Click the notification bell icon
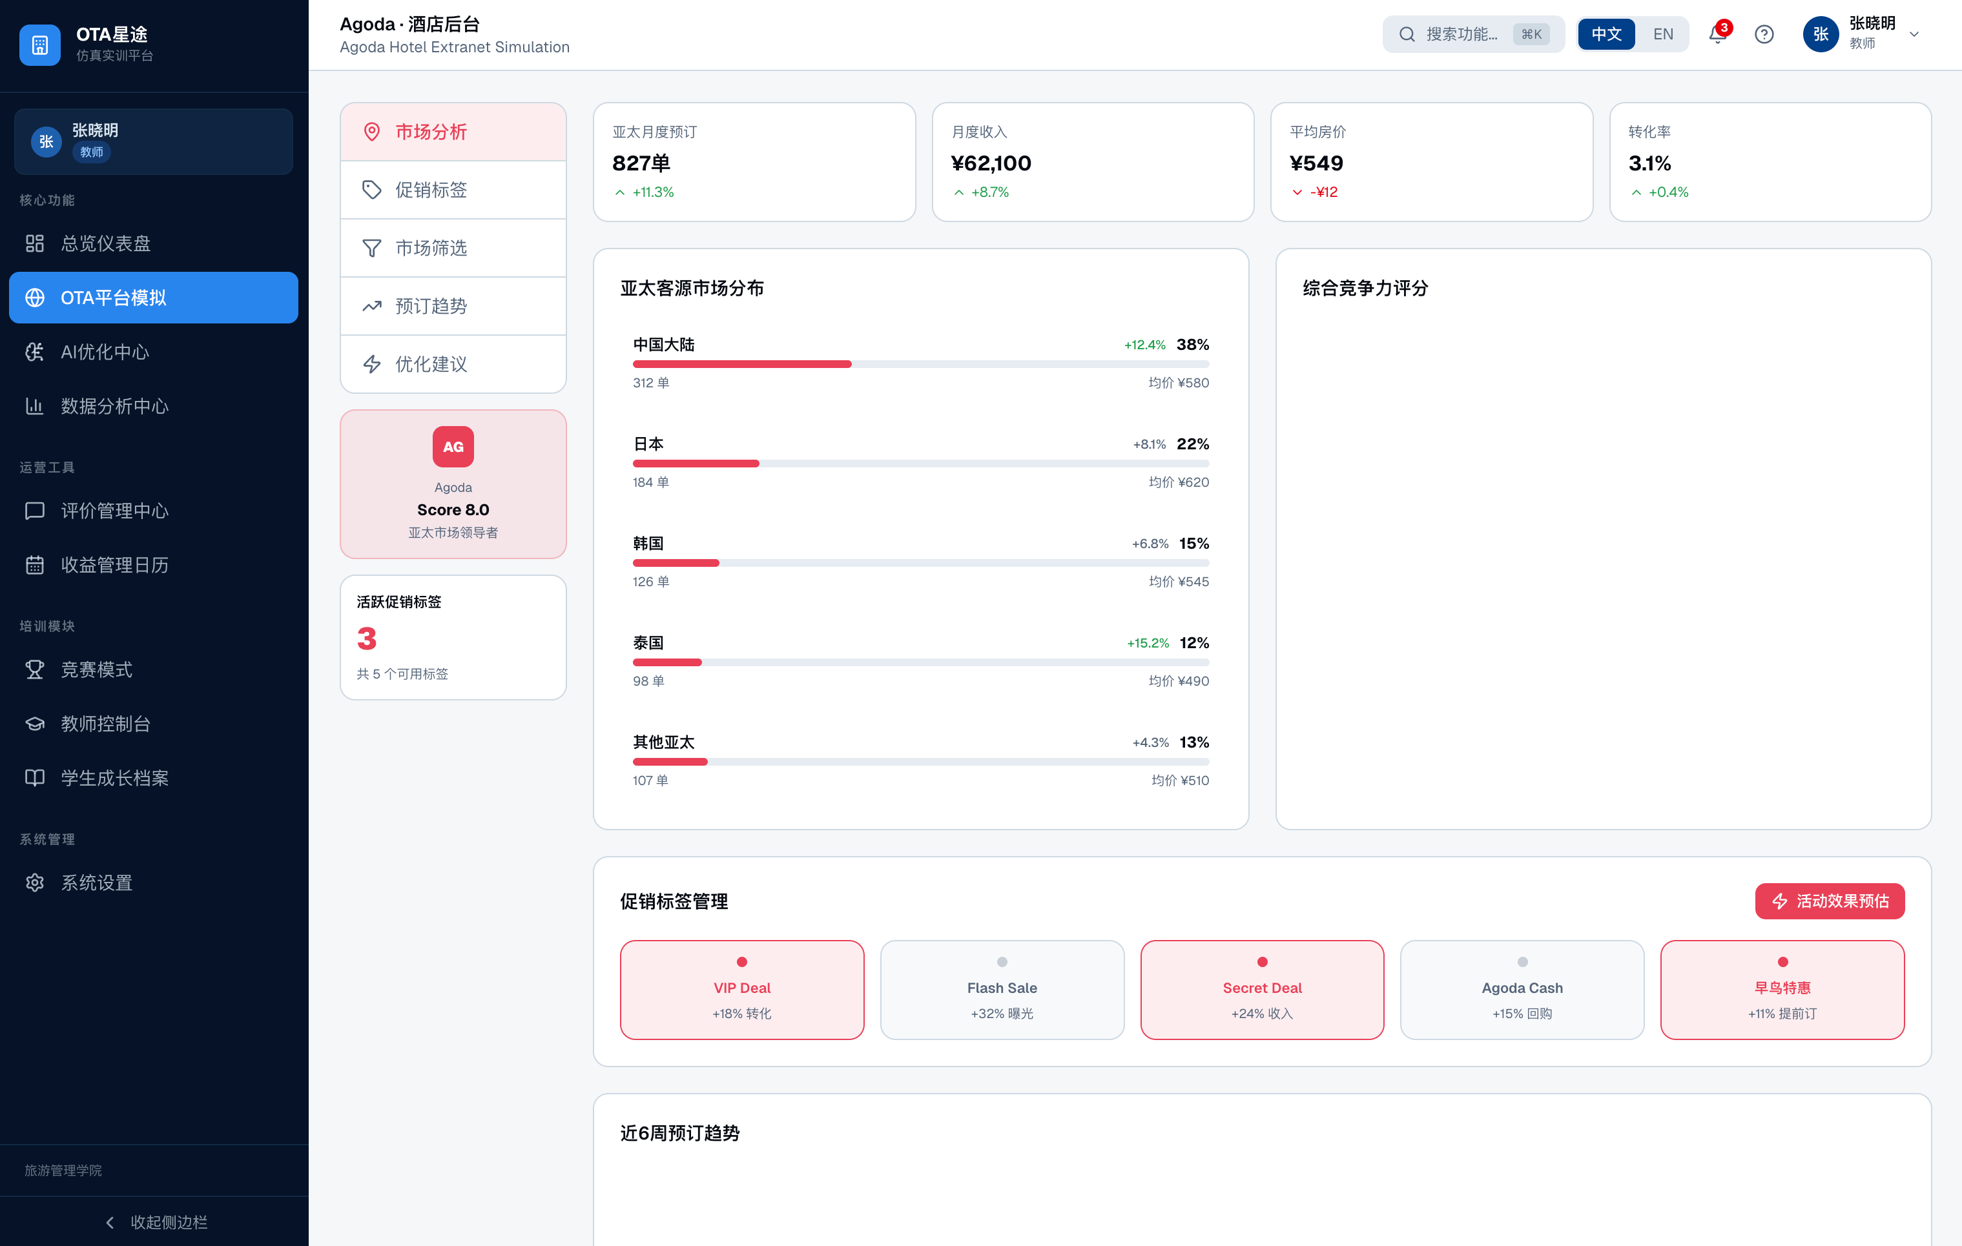The image size is (1962, 1246). click(x=1717, y=34)
